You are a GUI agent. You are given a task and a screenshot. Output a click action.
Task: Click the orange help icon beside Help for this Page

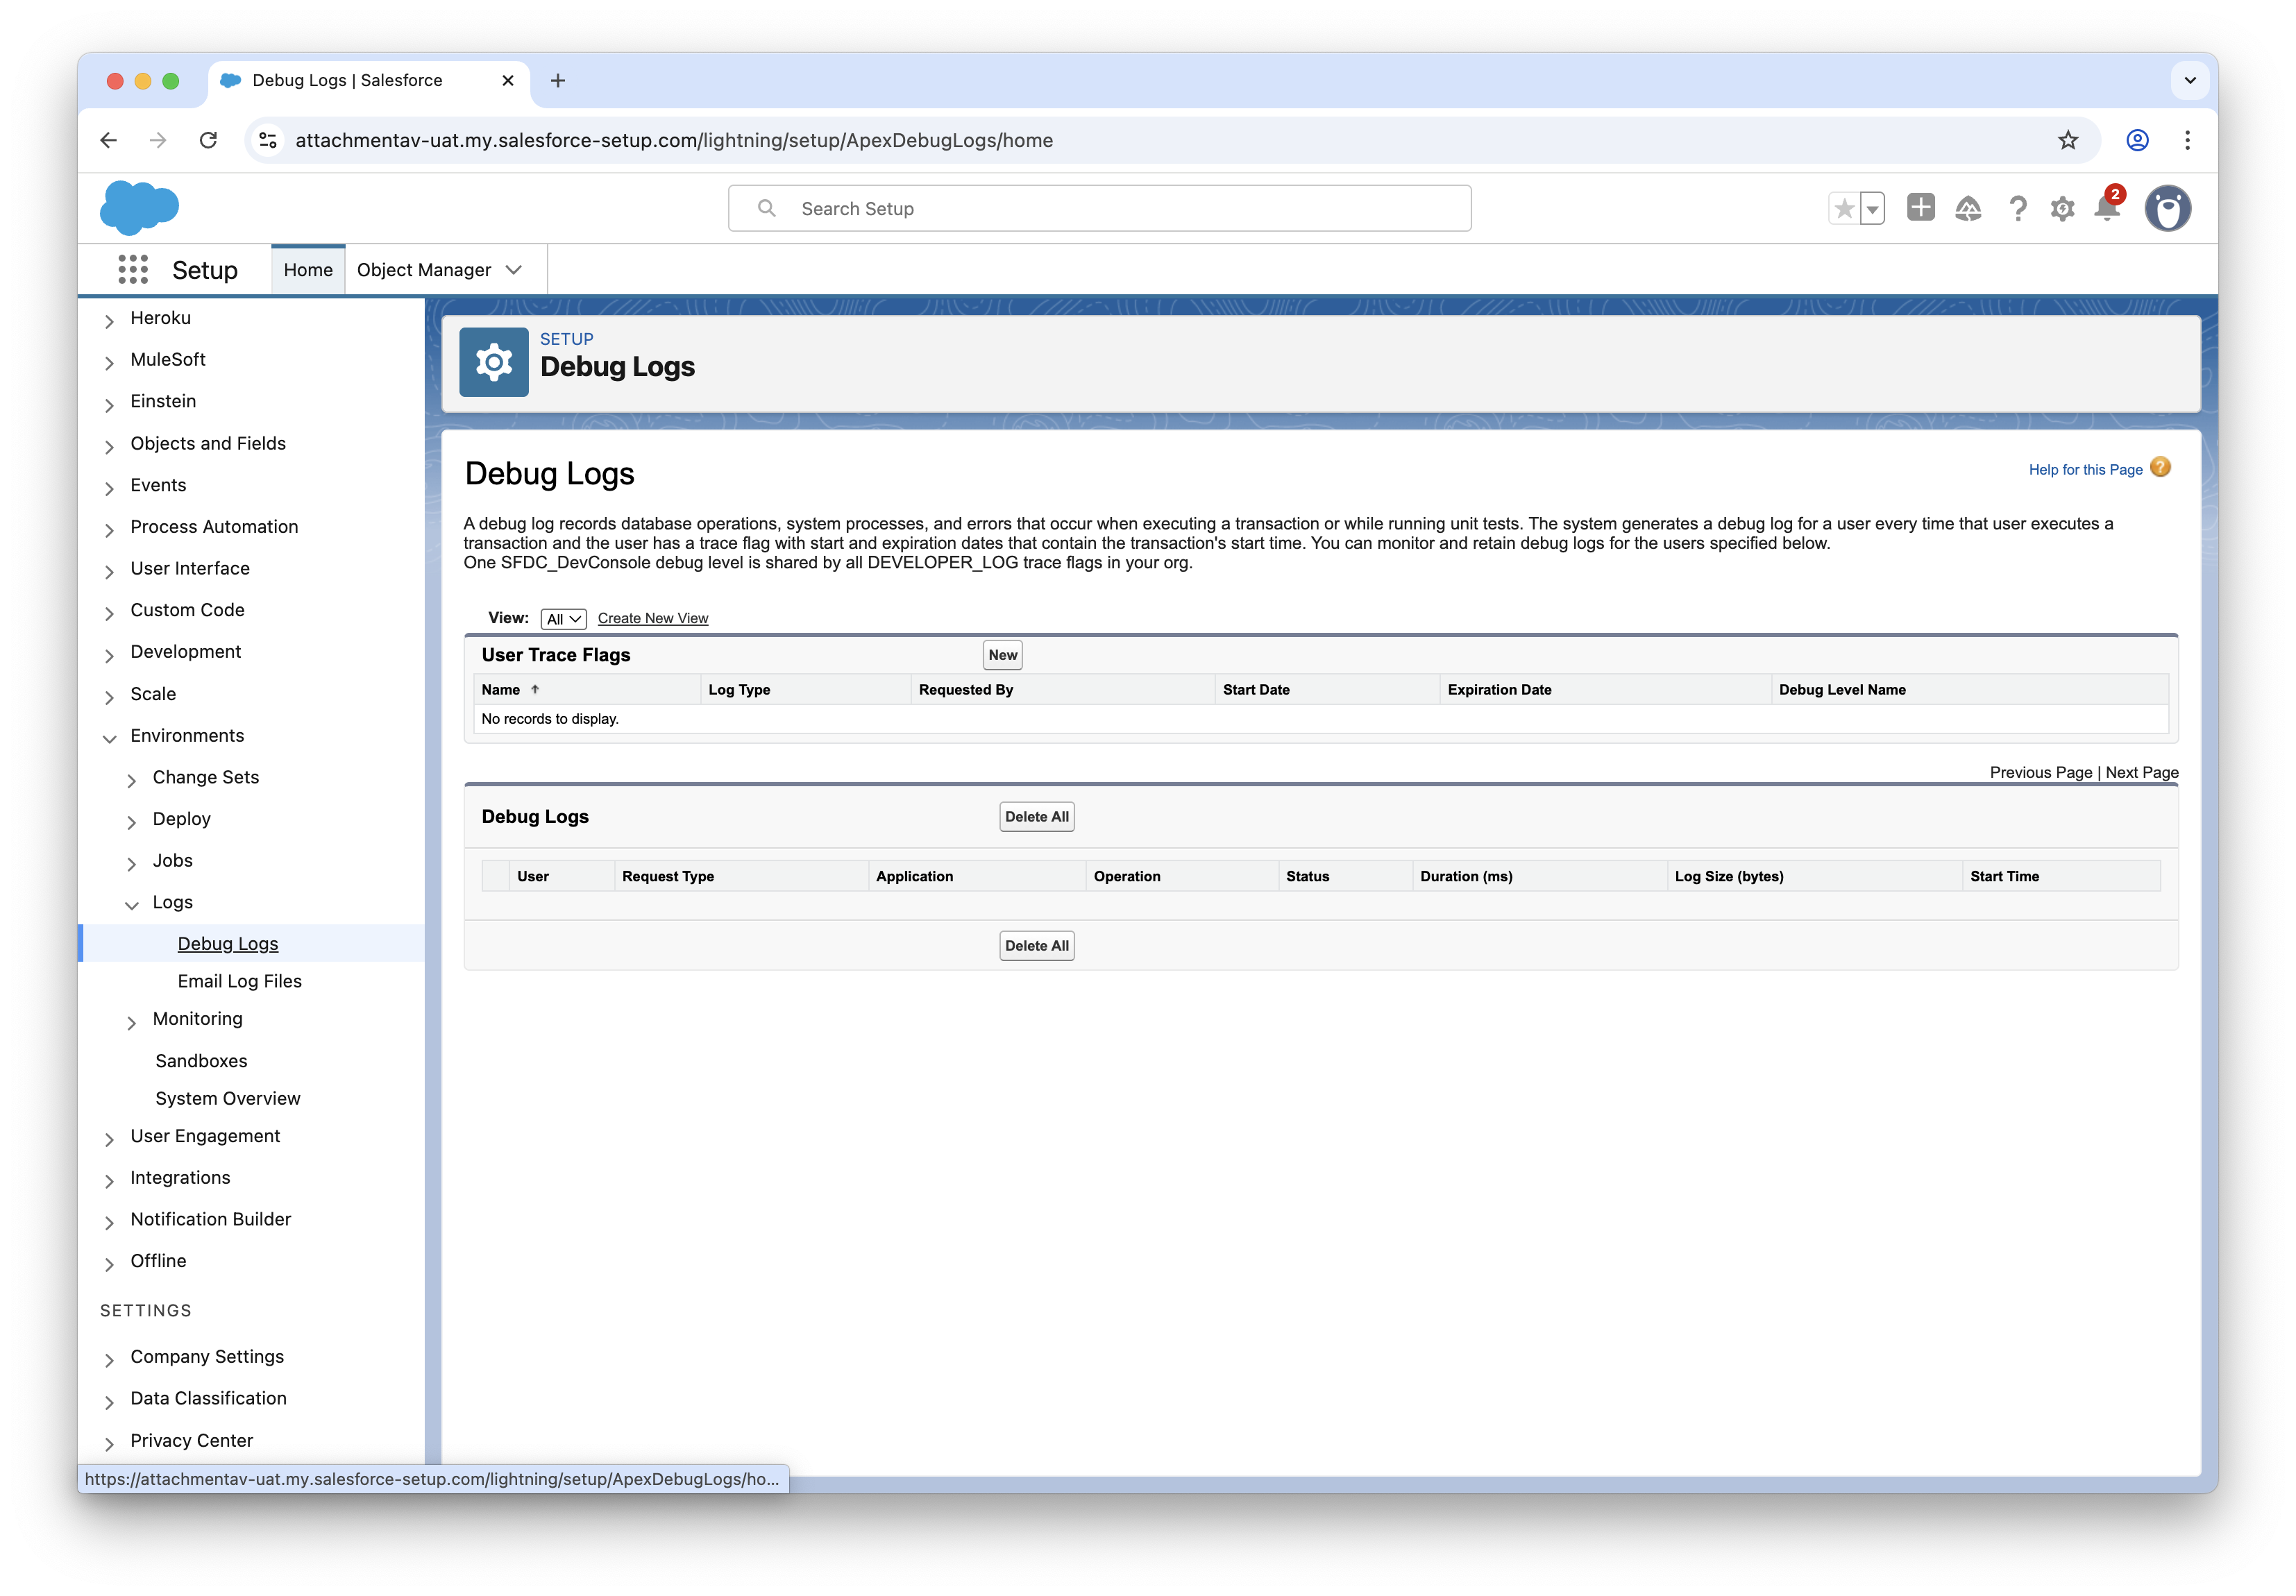2160,468
